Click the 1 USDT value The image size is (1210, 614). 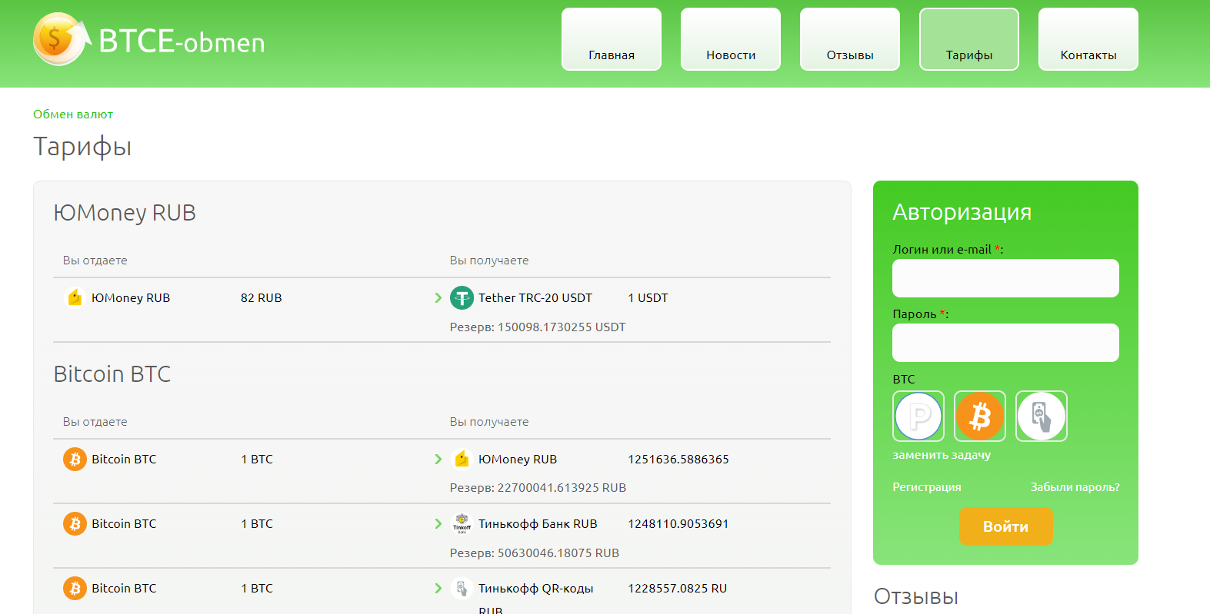pos(648,297)
